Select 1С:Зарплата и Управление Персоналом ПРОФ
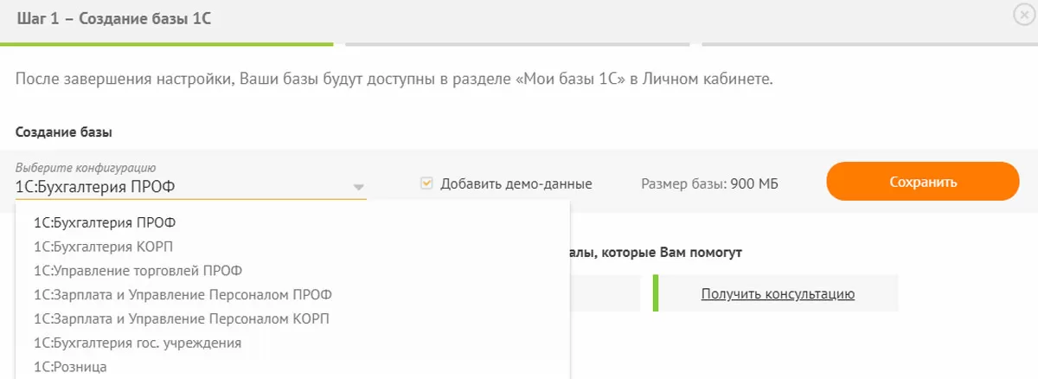The image size is (1038, 379). tap(183, 294)
